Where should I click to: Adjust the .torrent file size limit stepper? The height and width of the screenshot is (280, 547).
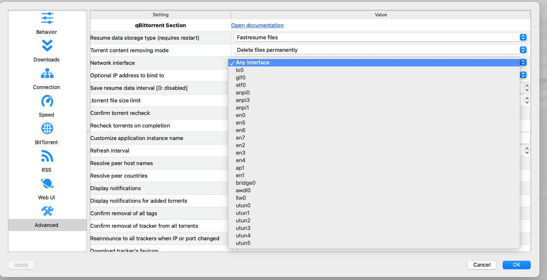pos(527,100)
